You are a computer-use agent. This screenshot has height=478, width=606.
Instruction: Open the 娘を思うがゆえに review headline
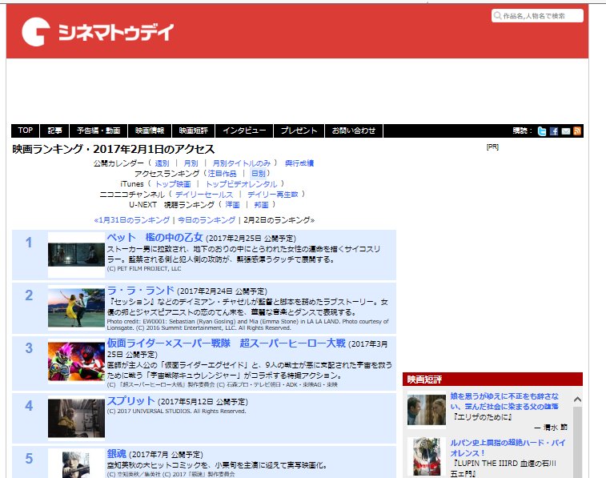[x=504, y=401]
